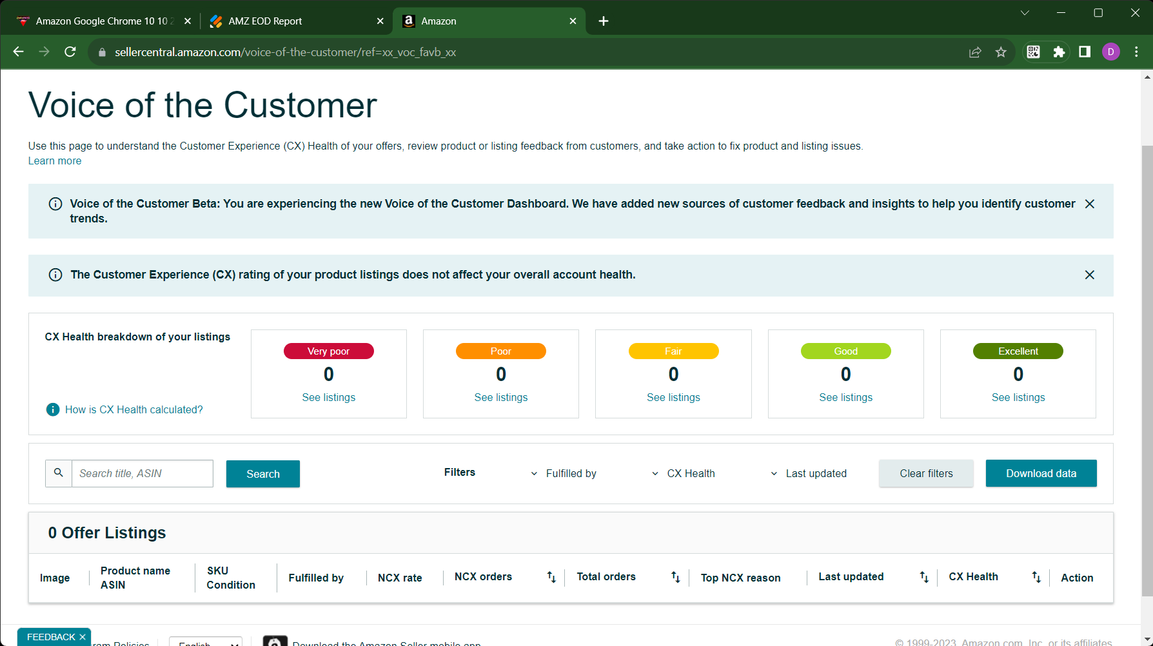
Task: Click the Voice of the Customer title
Action: click(202, 105)
